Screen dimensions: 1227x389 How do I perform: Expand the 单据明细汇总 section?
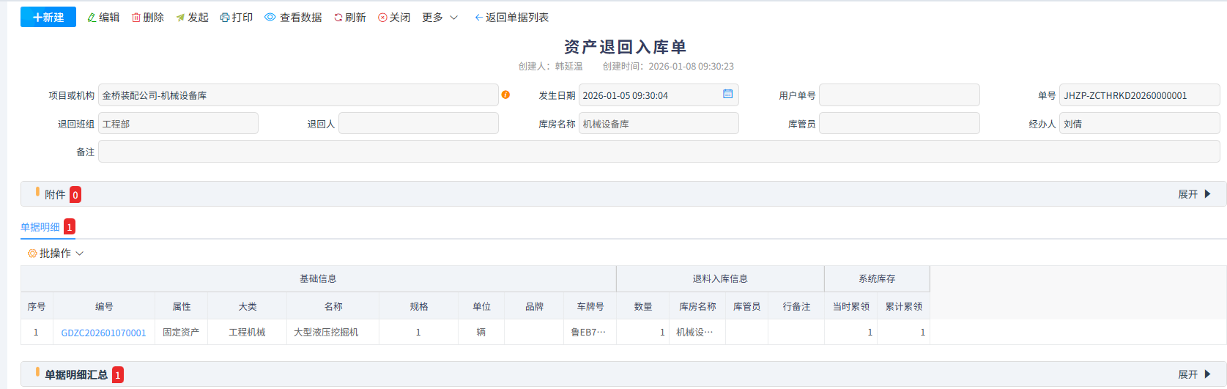click(x=1194, y=374)
